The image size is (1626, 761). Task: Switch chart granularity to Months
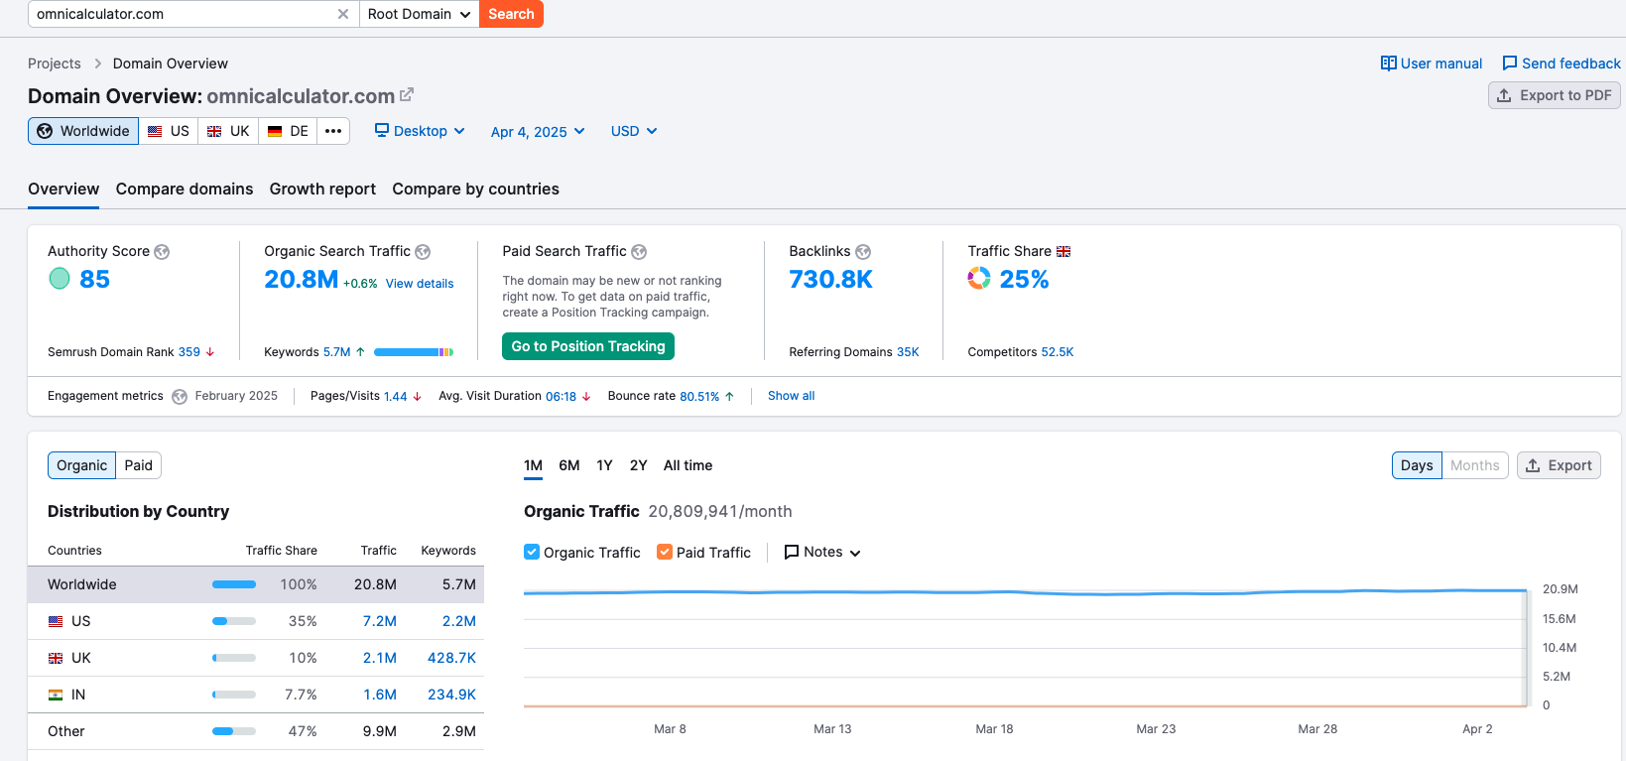[1475, 465]
